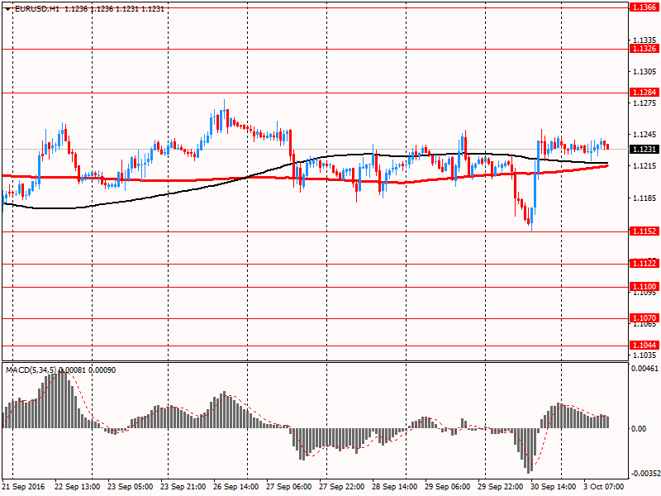Click the 27 Sep 22:00 time label
The height and width of the screenshot is (496, 661).
point(341,487)
